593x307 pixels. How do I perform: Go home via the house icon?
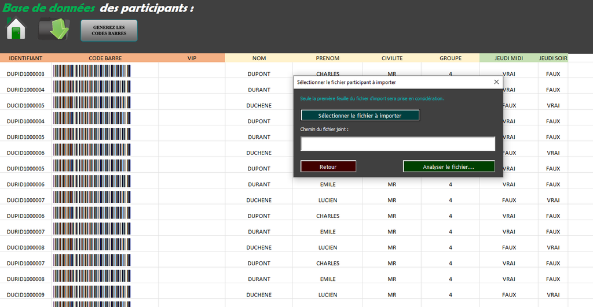click(x=16, y=29)
